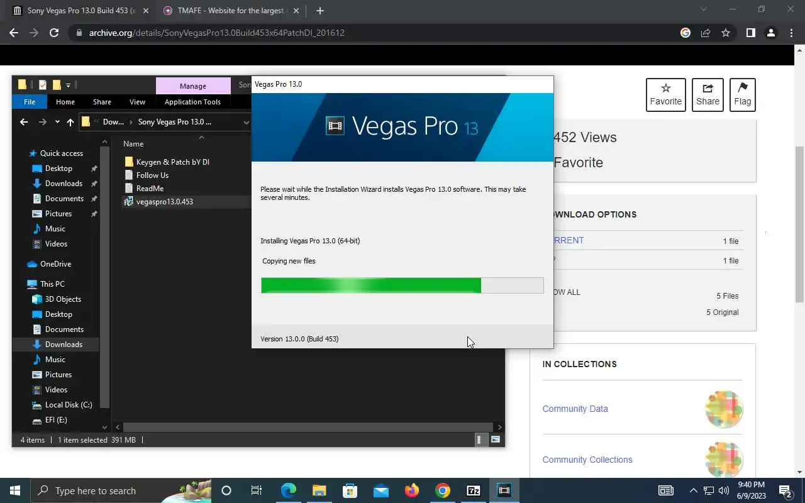The image size is (805, 503).
Task: Open a new browser tab
Action: click(x=319, y=11)
